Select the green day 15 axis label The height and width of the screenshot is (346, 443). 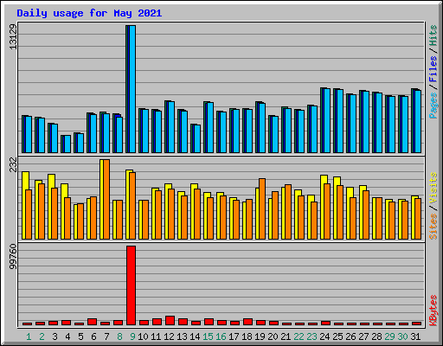(x=208, y=336)
